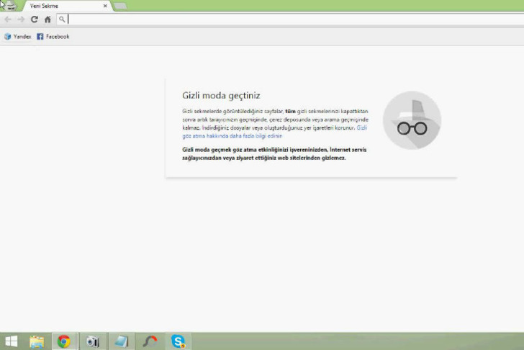Go back using the back arrow
Viewport: 524px width, 350px height.
point(8,19)
